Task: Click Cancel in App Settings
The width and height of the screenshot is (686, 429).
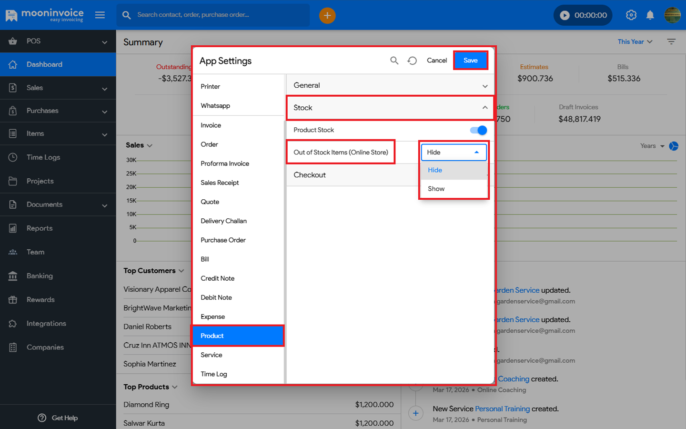Action: pyautogui.click(x=436, y=61)
